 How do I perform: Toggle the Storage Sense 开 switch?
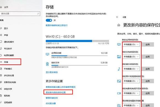pos(49,20)
